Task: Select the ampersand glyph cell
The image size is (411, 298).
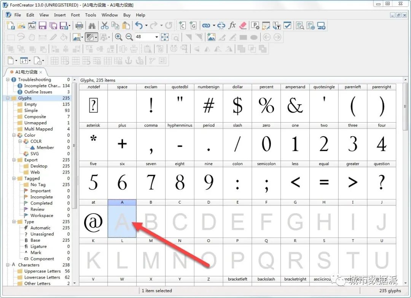Action: tap(295, 103)
